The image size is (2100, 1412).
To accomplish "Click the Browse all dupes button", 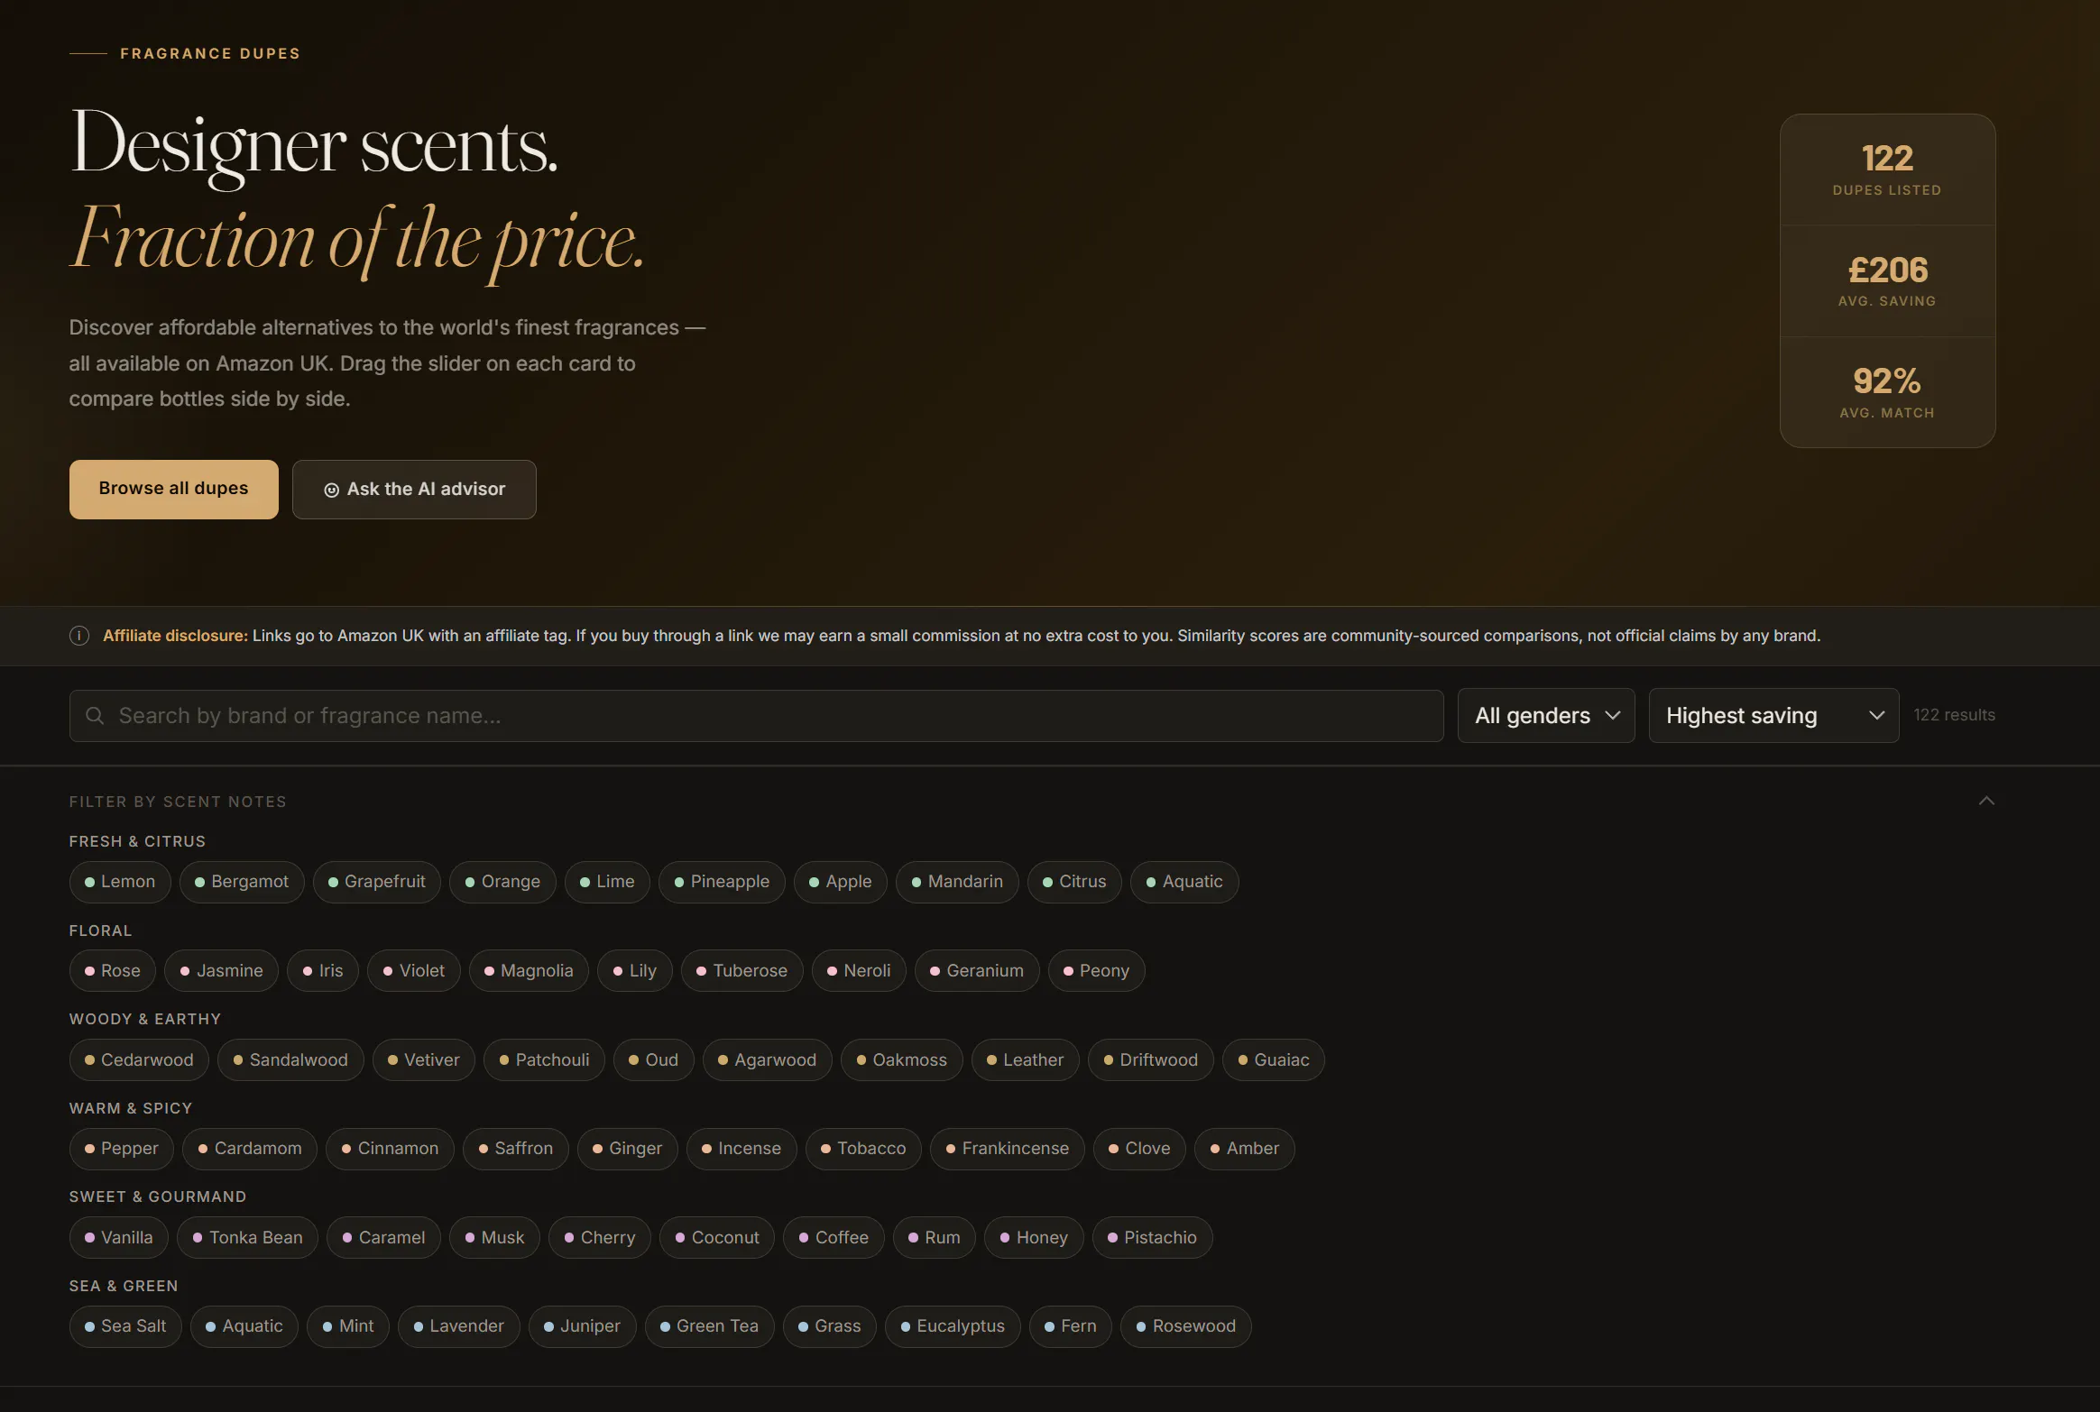I will [173, 489].
